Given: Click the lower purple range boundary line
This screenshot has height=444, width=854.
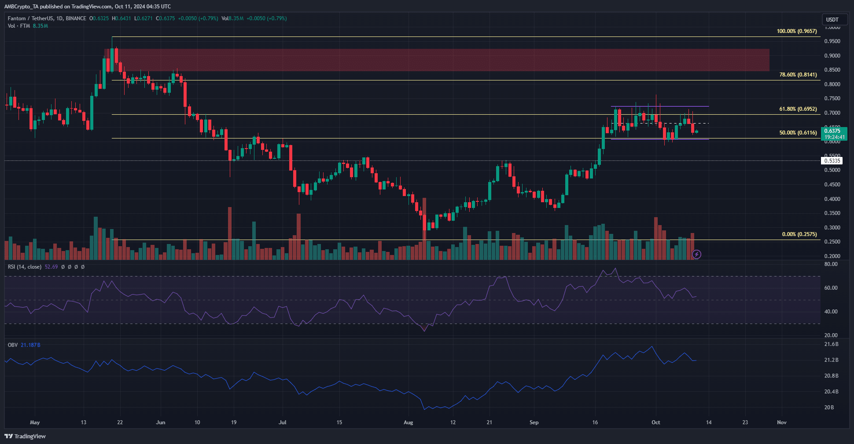Looking at the screenshot, I should coord(659,139).
